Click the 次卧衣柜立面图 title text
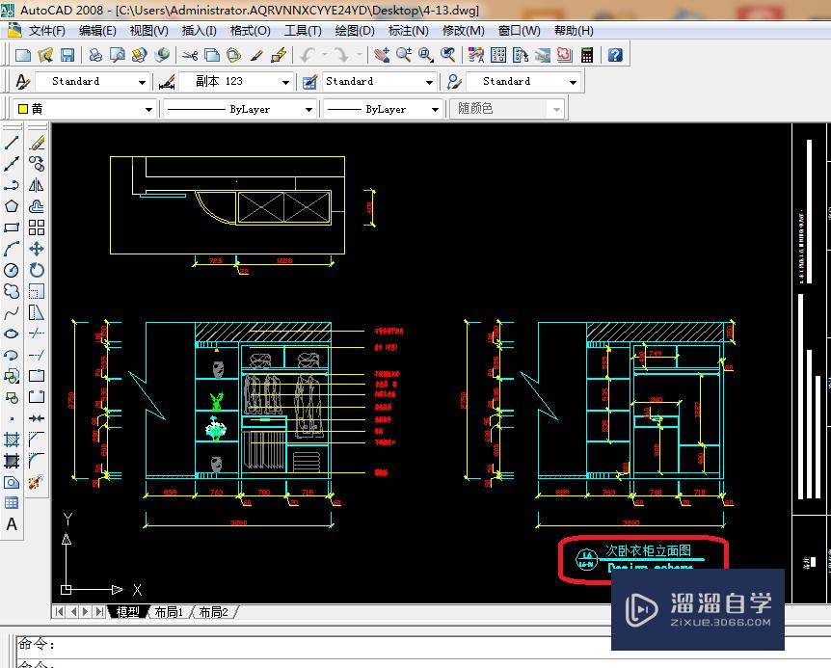 click(648, 551)
